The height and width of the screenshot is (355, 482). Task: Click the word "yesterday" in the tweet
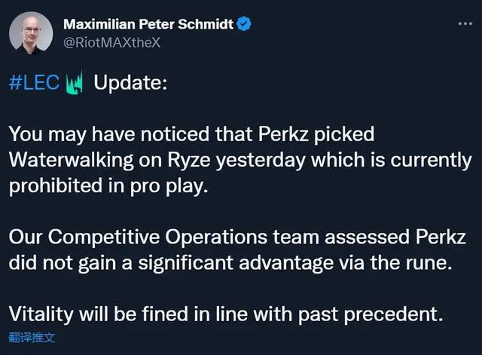coord(276,160)
